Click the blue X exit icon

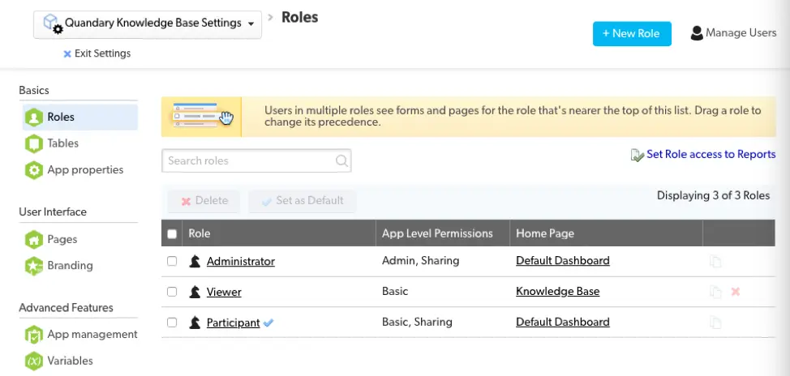pyautogui.click(x=67, y=53)
